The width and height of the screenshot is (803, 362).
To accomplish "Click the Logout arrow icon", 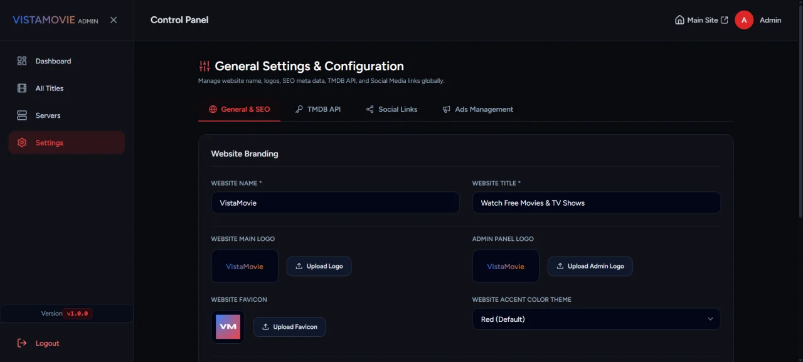I will [22, 343].
